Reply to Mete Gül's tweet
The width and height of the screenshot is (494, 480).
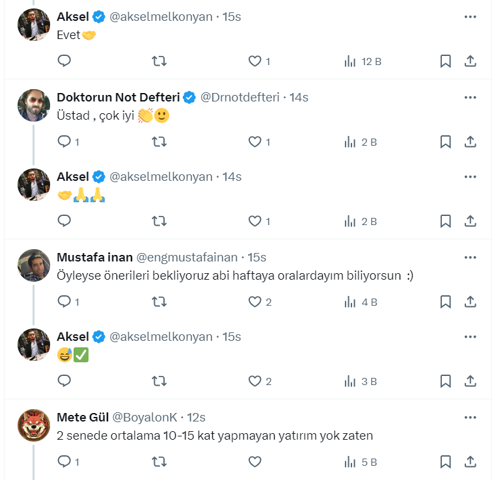(64, 462)
